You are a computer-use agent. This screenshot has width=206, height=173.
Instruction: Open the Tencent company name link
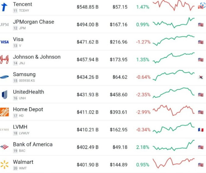[23, 5]
